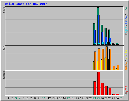
Task: Click day 8 on the x-axis
Action: (35, 98)
